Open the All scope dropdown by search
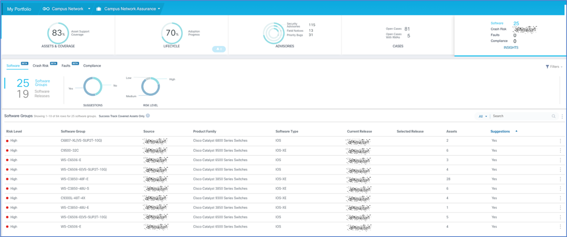The image size is (567, 237). coord(483,117)
